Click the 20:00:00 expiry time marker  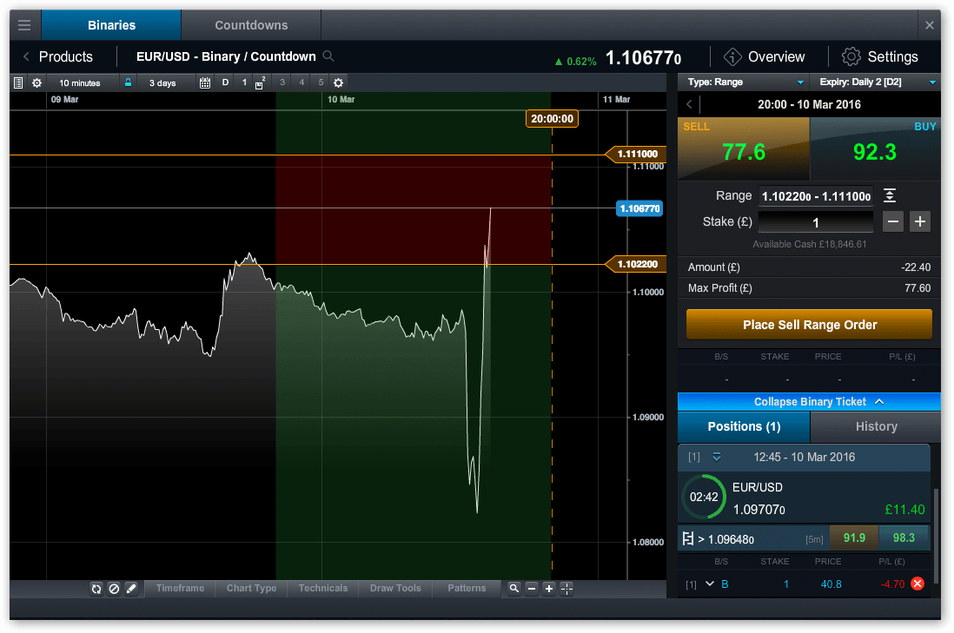[552, 119]
